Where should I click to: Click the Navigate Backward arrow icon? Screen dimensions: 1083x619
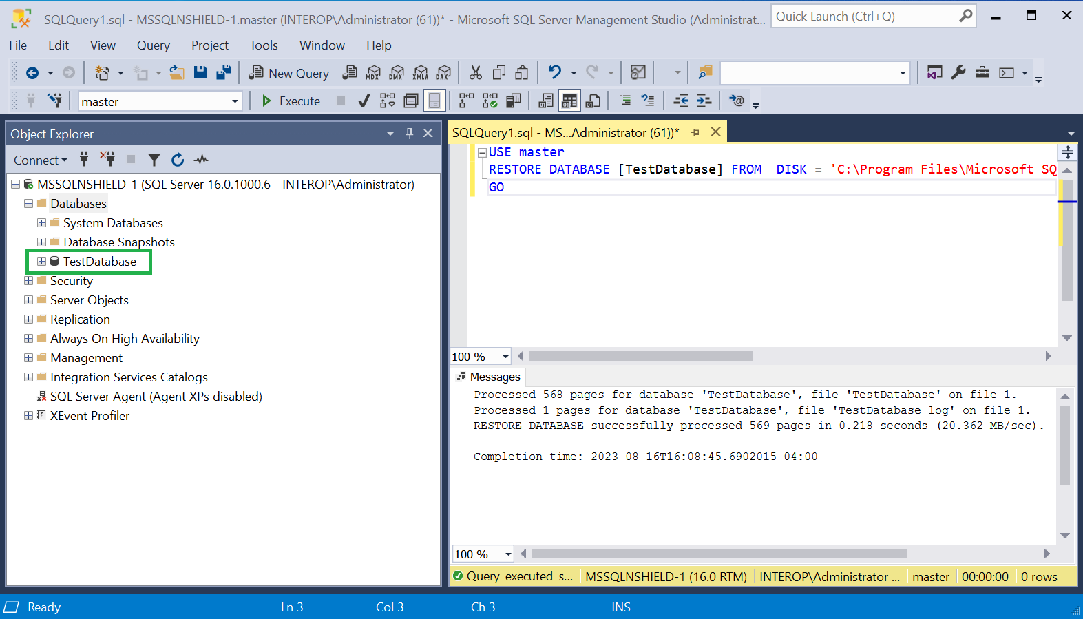(x=32, y=73)
